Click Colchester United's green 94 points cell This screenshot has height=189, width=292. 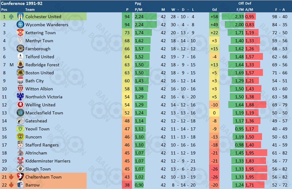[x=127, y=17]
